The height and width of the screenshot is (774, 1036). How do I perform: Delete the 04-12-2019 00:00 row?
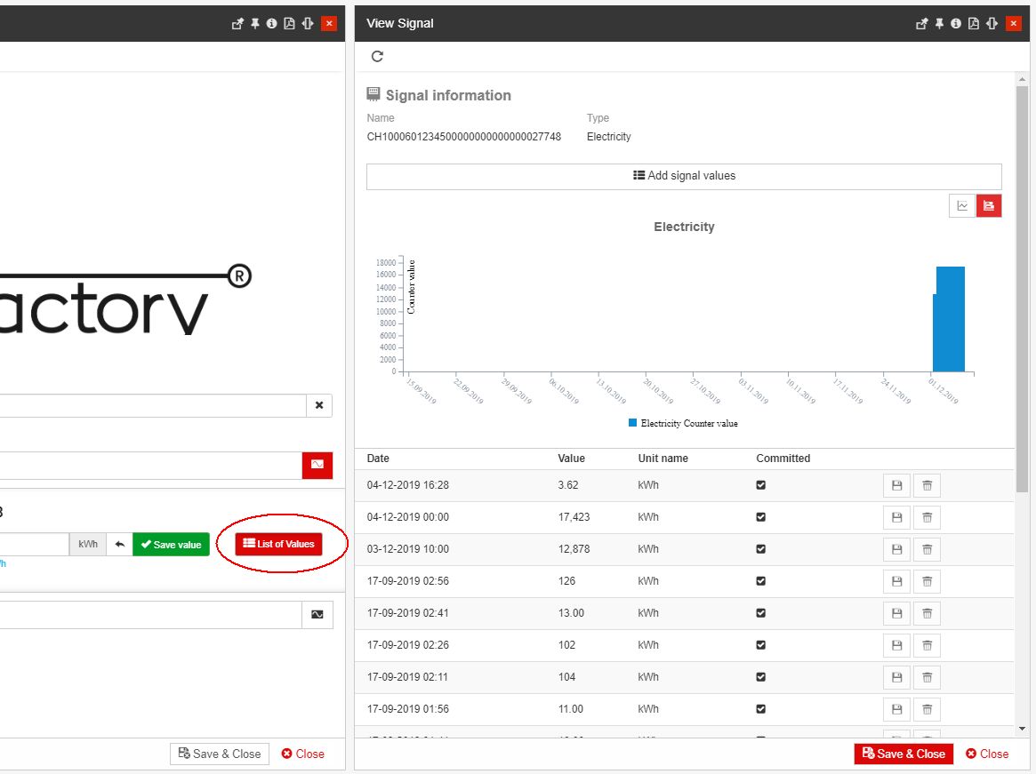point(927,517)
